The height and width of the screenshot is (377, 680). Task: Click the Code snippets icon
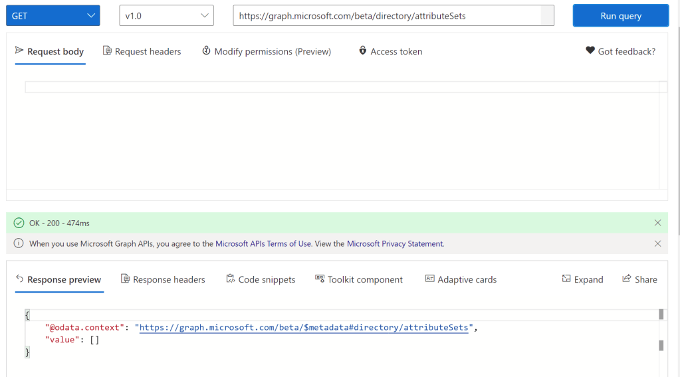[231, 279]
